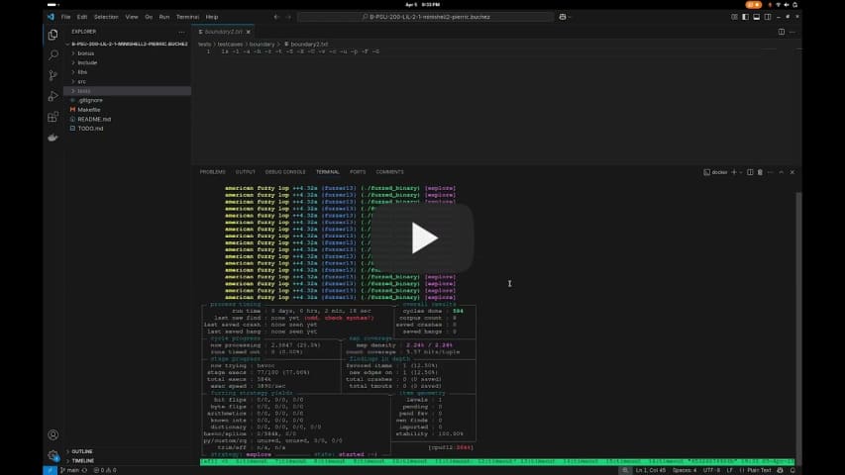Screen dimensions: 845x475
Task: Open the Manage gear icon
Action: (x=53, y=455)
